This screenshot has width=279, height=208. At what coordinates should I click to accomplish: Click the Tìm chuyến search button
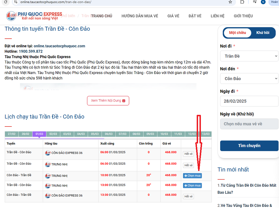[249, 146]
